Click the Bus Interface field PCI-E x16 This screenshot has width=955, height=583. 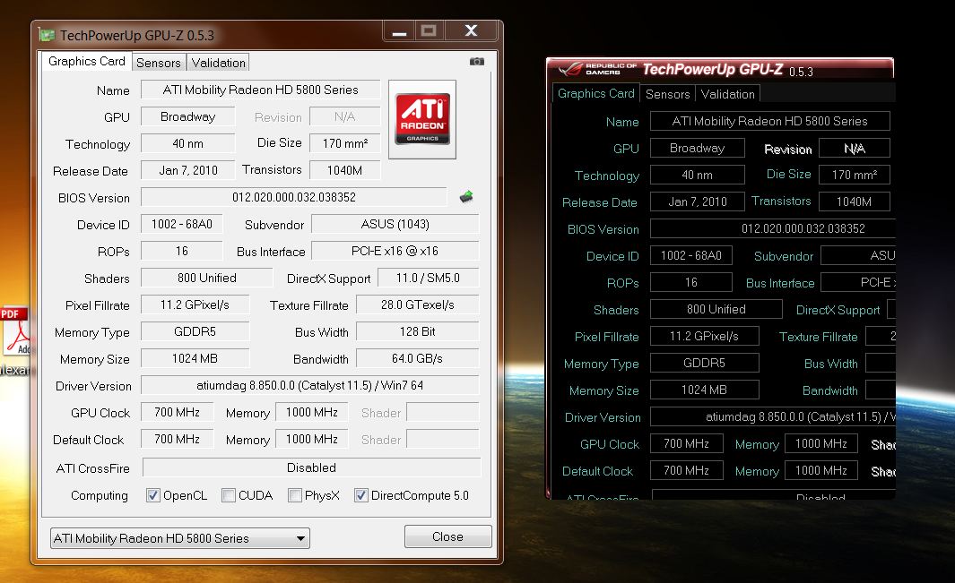point(395,251)
